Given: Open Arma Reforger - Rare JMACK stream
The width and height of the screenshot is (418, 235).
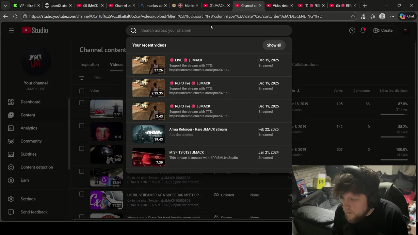Looking at the screenshot, I should pyautogui.click(x=209, y=134).
